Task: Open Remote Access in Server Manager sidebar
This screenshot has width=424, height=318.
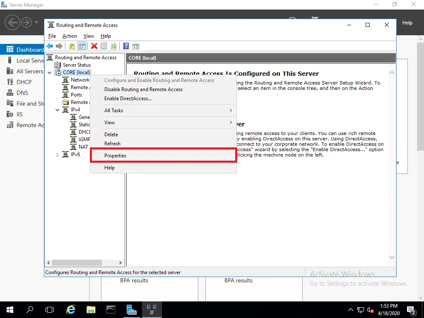Action: pos(22,125)
